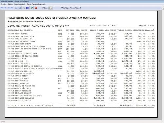Click row '000023-FERRO DE PASSAR ROUPA'
This screenshot has height=123, width=164.
[81, 56]
